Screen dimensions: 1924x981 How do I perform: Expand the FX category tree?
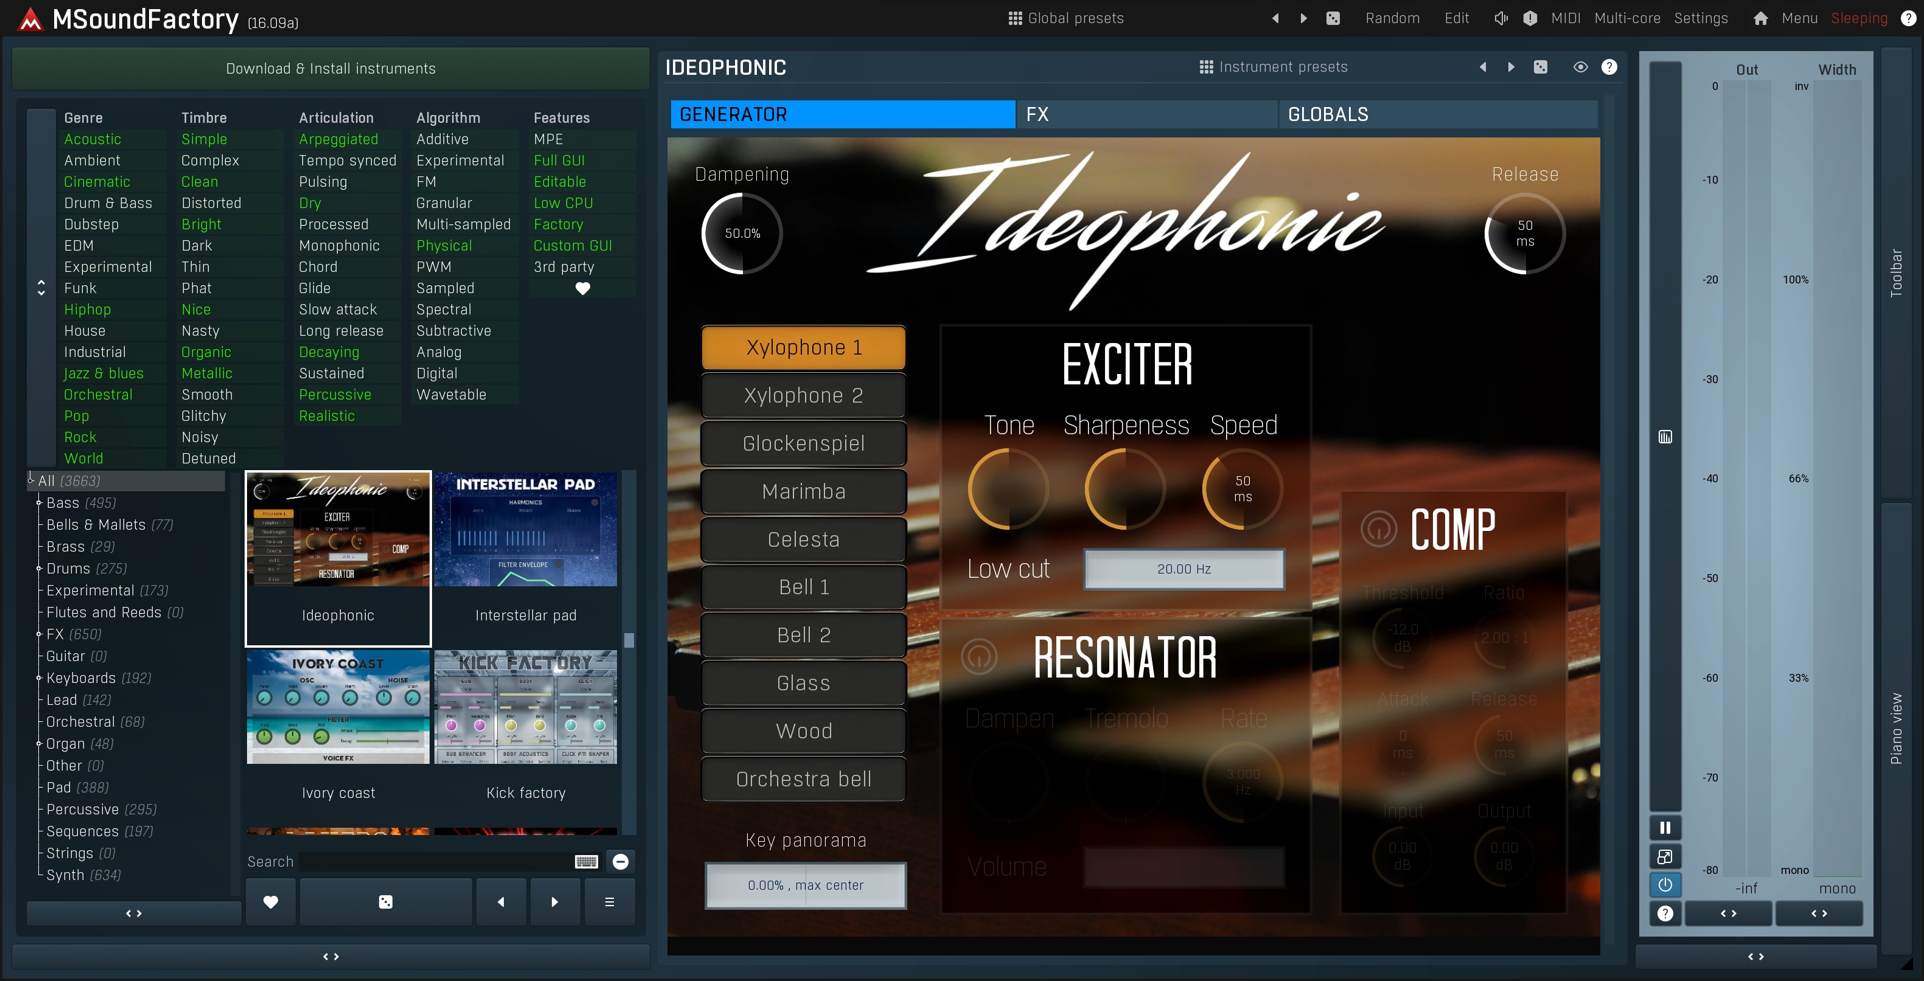[x=39, y=634]
